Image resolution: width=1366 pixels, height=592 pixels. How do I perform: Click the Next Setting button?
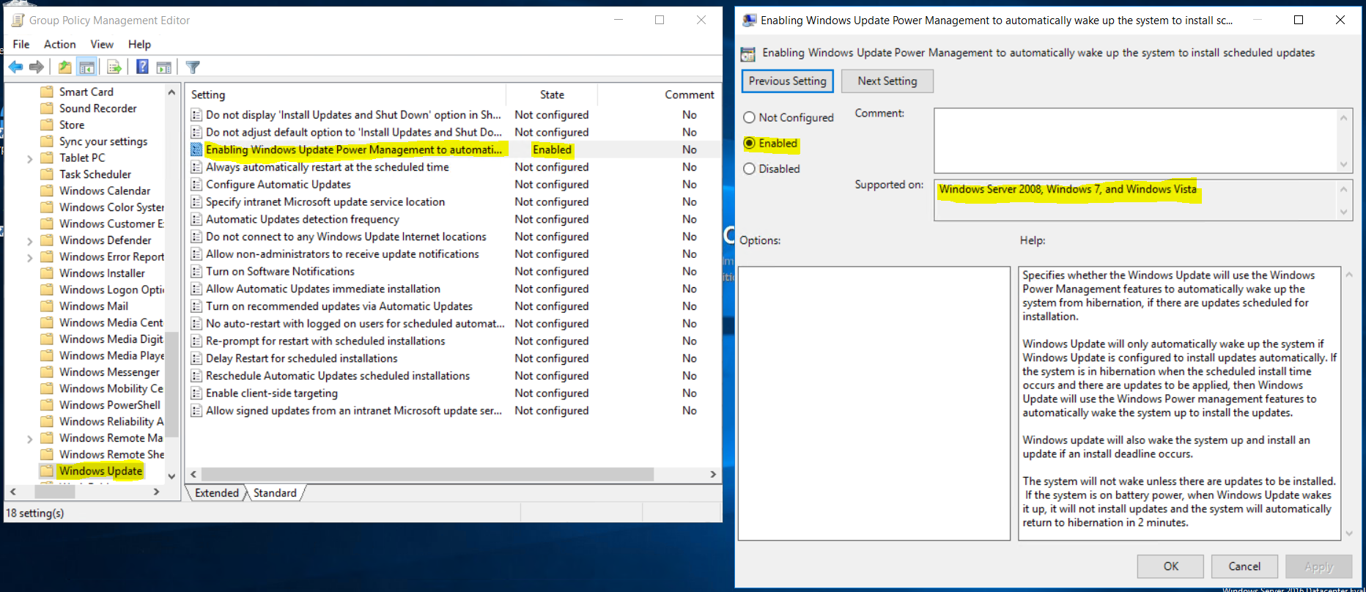887,81
